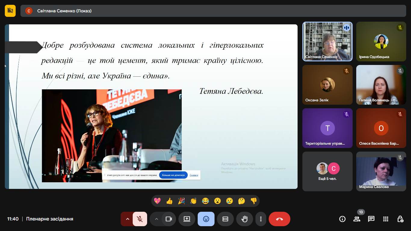Click the blue stop sharing button
The width and height of the screenshot is (411, 231).
coord(173,175)
